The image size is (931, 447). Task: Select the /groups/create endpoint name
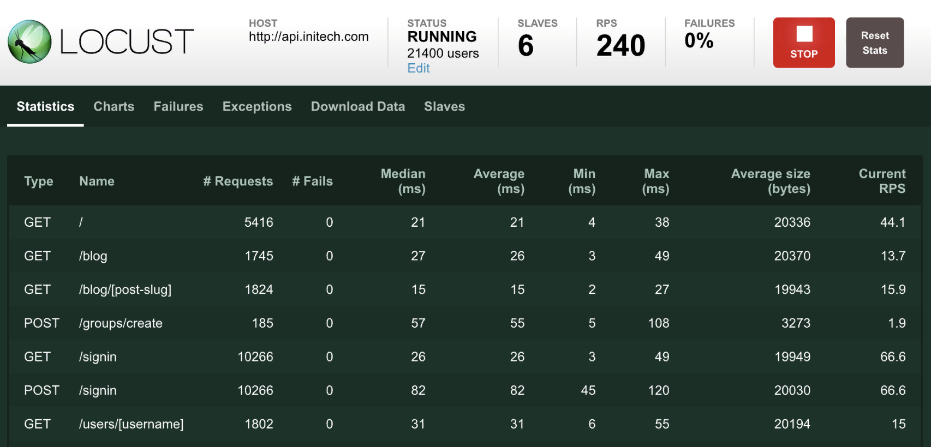pyautogui.click(x=121, y=323)
